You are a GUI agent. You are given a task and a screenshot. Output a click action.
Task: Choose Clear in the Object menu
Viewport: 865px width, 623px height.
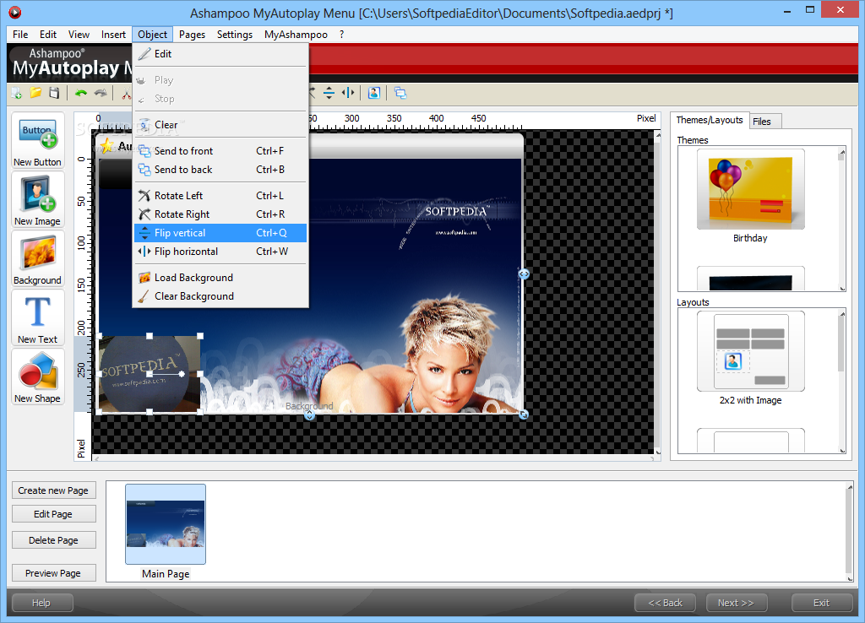click(x=220, y=125)
